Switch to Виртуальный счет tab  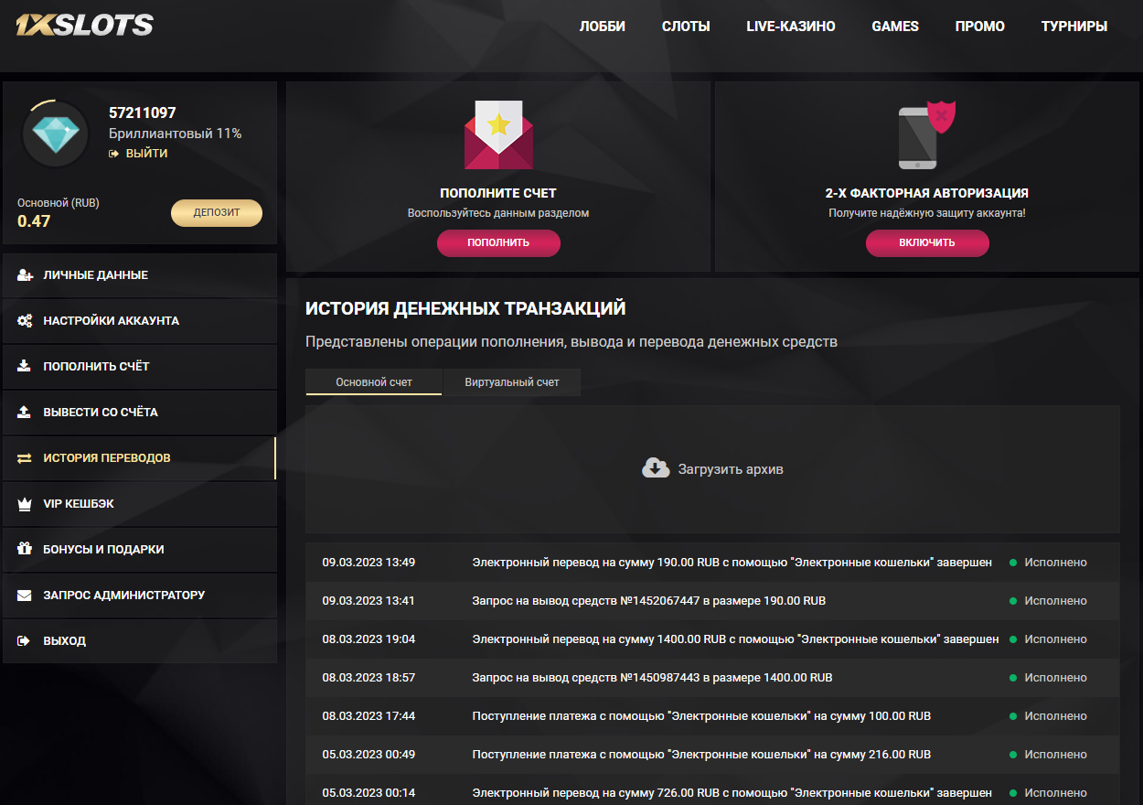coord(512,382)
